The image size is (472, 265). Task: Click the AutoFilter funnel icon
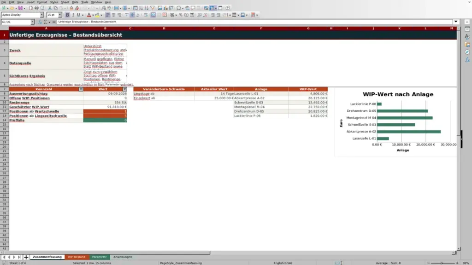click(152, 8)
